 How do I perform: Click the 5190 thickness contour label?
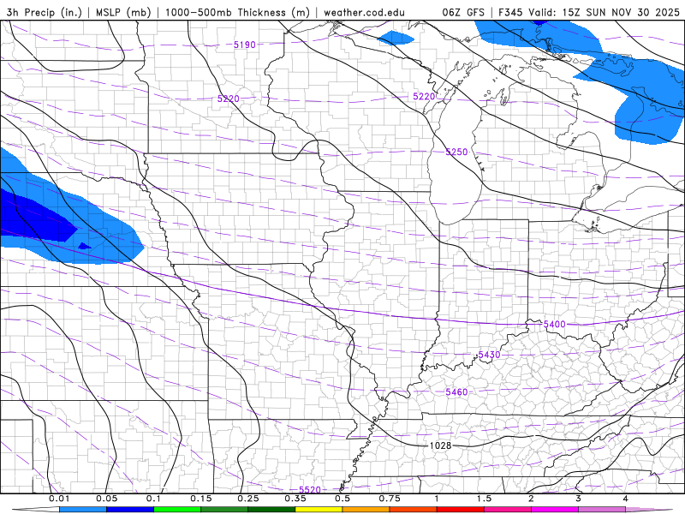point(245,45)
